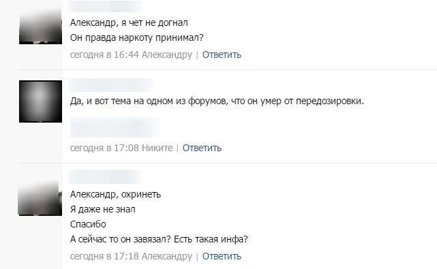Viewport: 437px width, 269px height.
Task: Open the 'сегодня в 17:08' timestamp link
Action: tap(104, 148)
